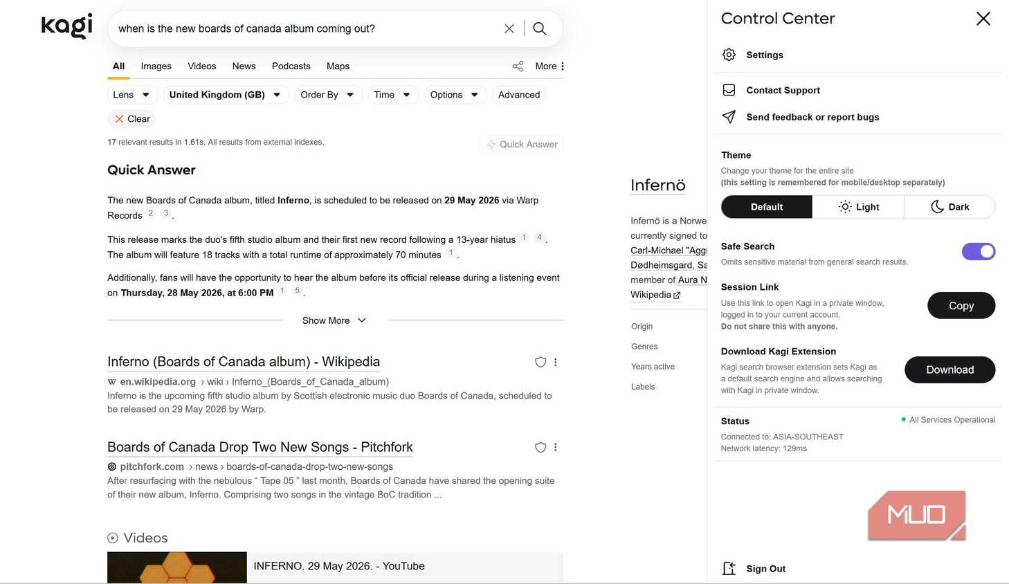Click Copy button for Session Link
Image resolution: width=1009 pixels, height=584 pixels.
point(961,305)
